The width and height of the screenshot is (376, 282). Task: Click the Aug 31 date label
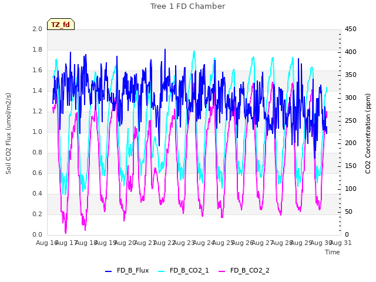341,243
